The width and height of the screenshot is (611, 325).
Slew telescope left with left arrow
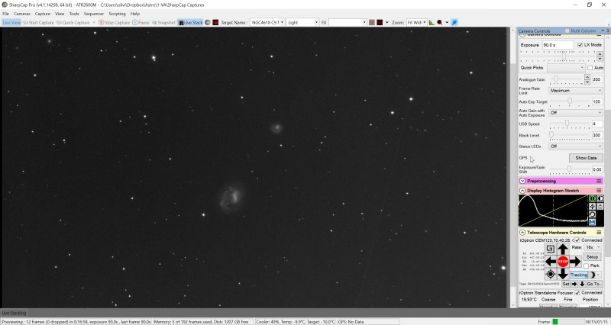[551, 262]
